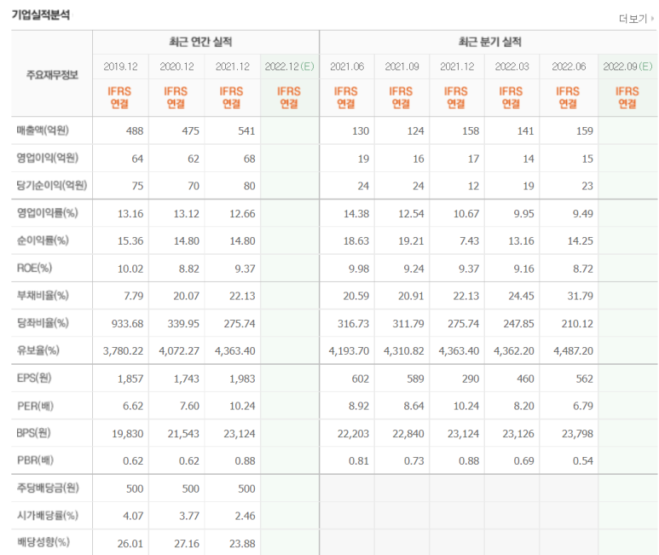Screen dimensions: 659x555
Task: Click the ROE value 8.72
Action: click(x=583, y=269)
